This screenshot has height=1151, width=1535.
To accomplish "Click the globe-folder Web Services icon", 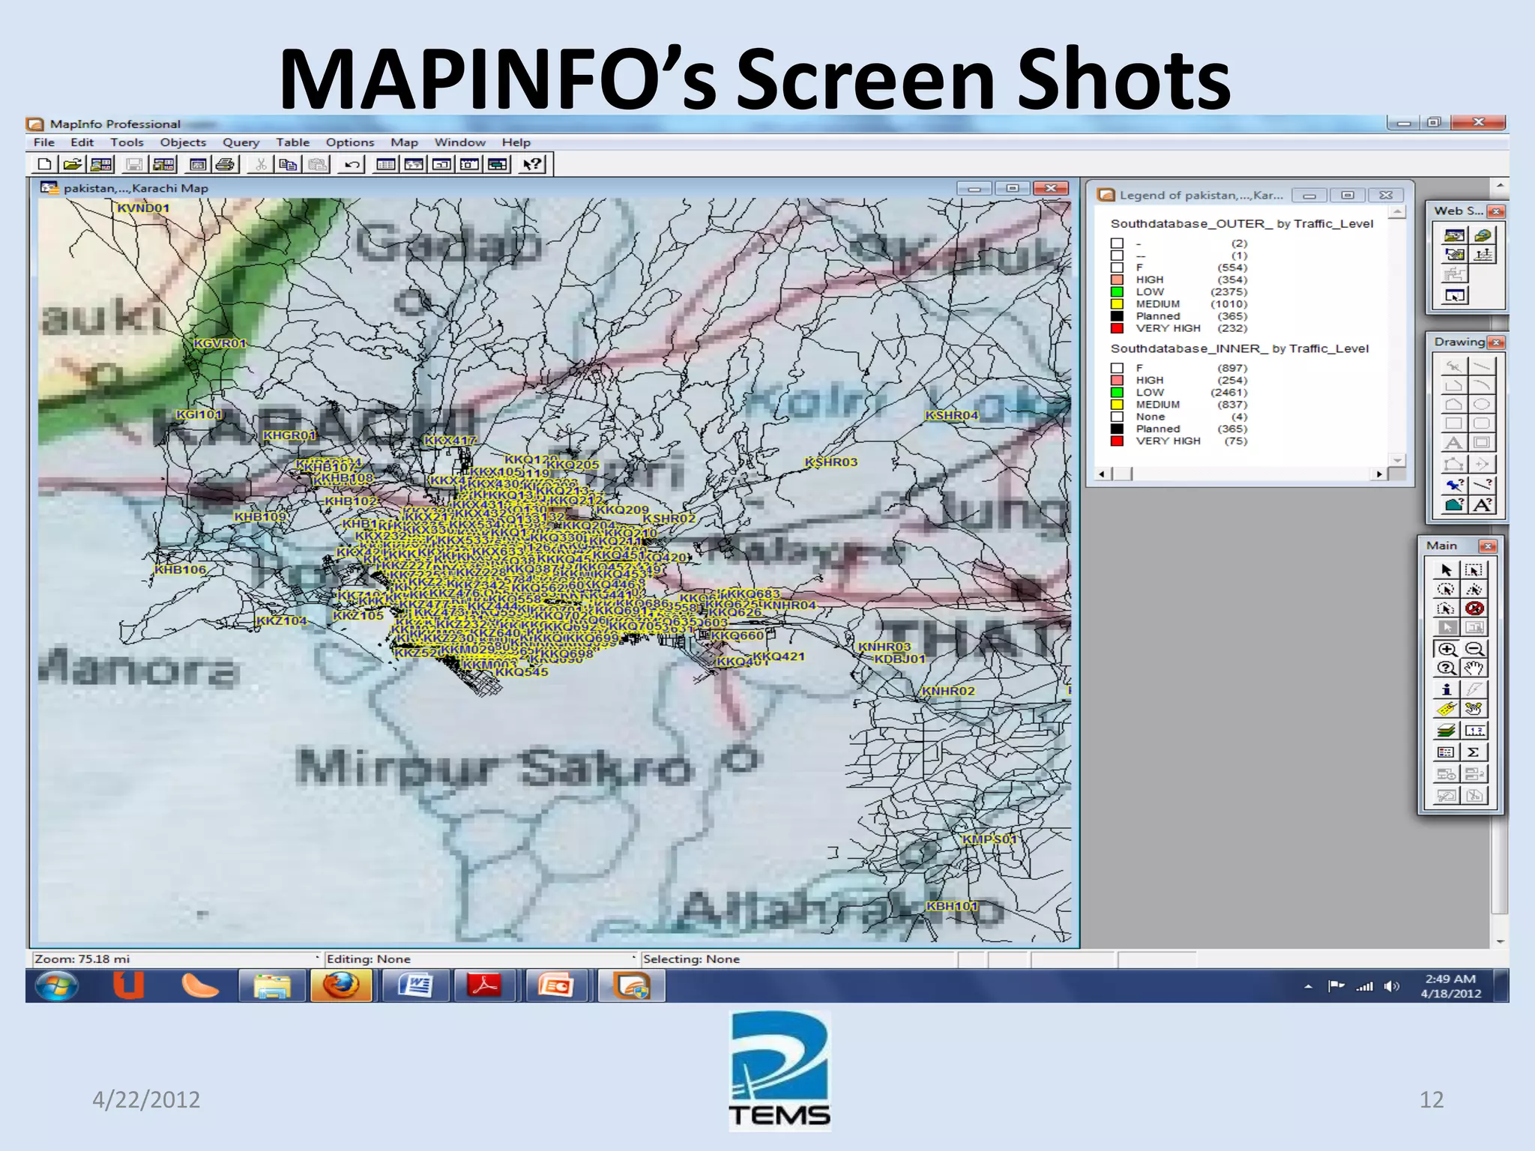I will coord(1483,235).
